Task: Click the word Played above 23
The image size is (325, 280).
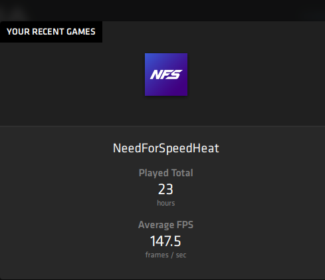Action: [x=154, y=173]
